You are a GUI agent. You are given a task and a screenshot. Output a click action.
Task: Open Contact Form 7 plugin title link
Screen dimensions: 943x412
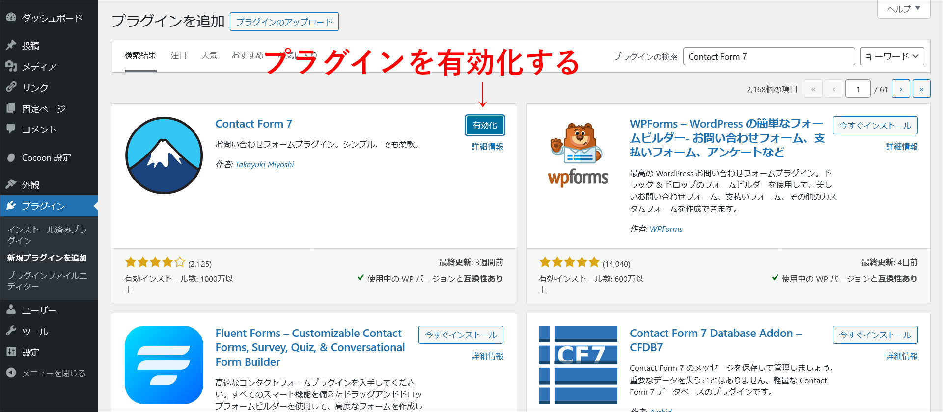(x=254, y=124)
